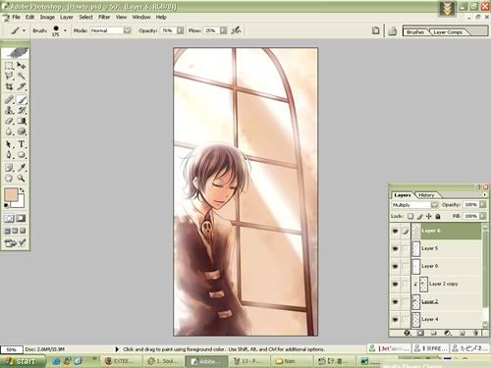Image resolution: width=491 pixels, height=368 pixels.
Task: Select the Gradient tool
Action: coord(22,121)
